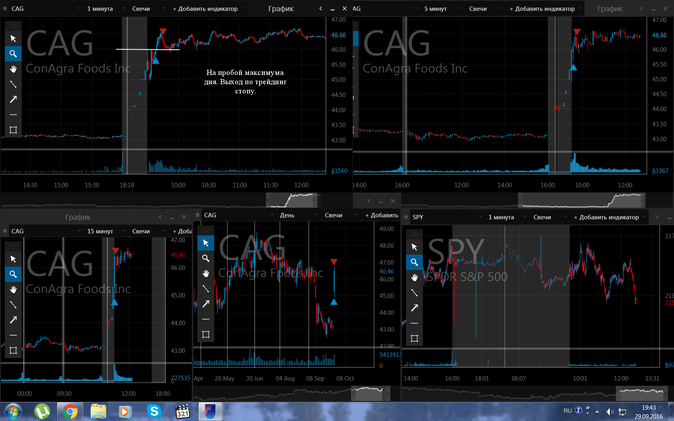Choose the hand tool in the CAG 15-minute chart
The width and height of the screenshot is (674, 421).
point(13,289)
